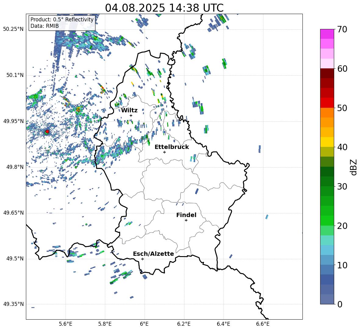Click the 40 value on the colorbar

[342, 147]
